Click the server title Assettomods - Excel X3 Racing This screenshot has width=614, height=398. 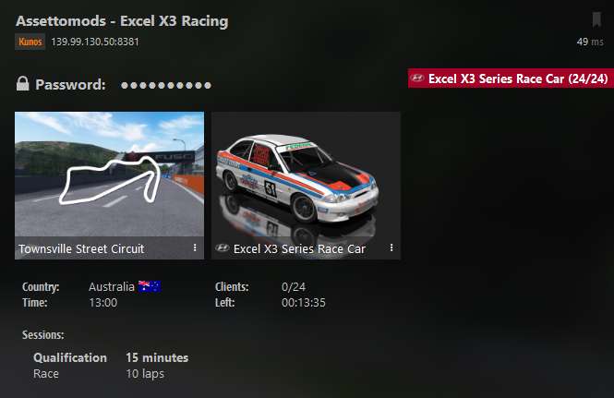pos(122,20)
